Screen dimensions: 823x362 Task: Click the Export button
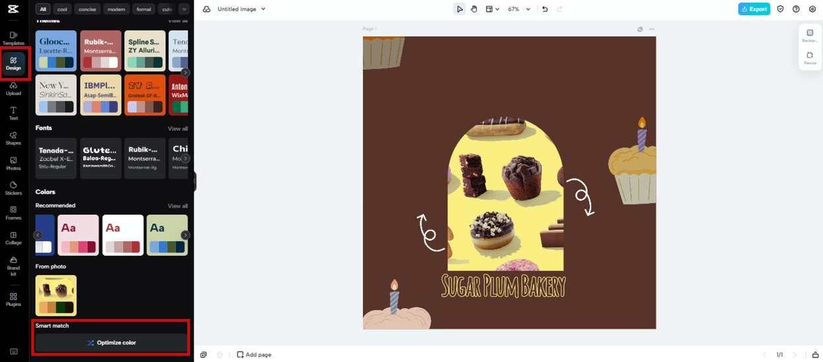754,9
